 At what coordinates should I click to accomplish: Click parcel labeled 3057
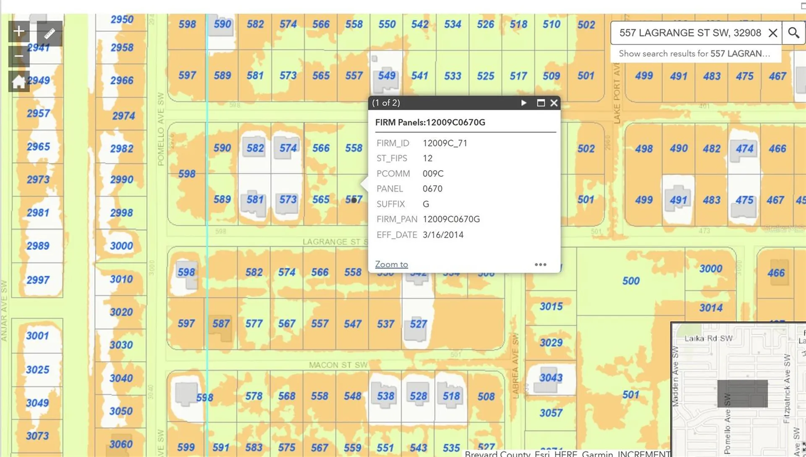[x=551, y=413]
